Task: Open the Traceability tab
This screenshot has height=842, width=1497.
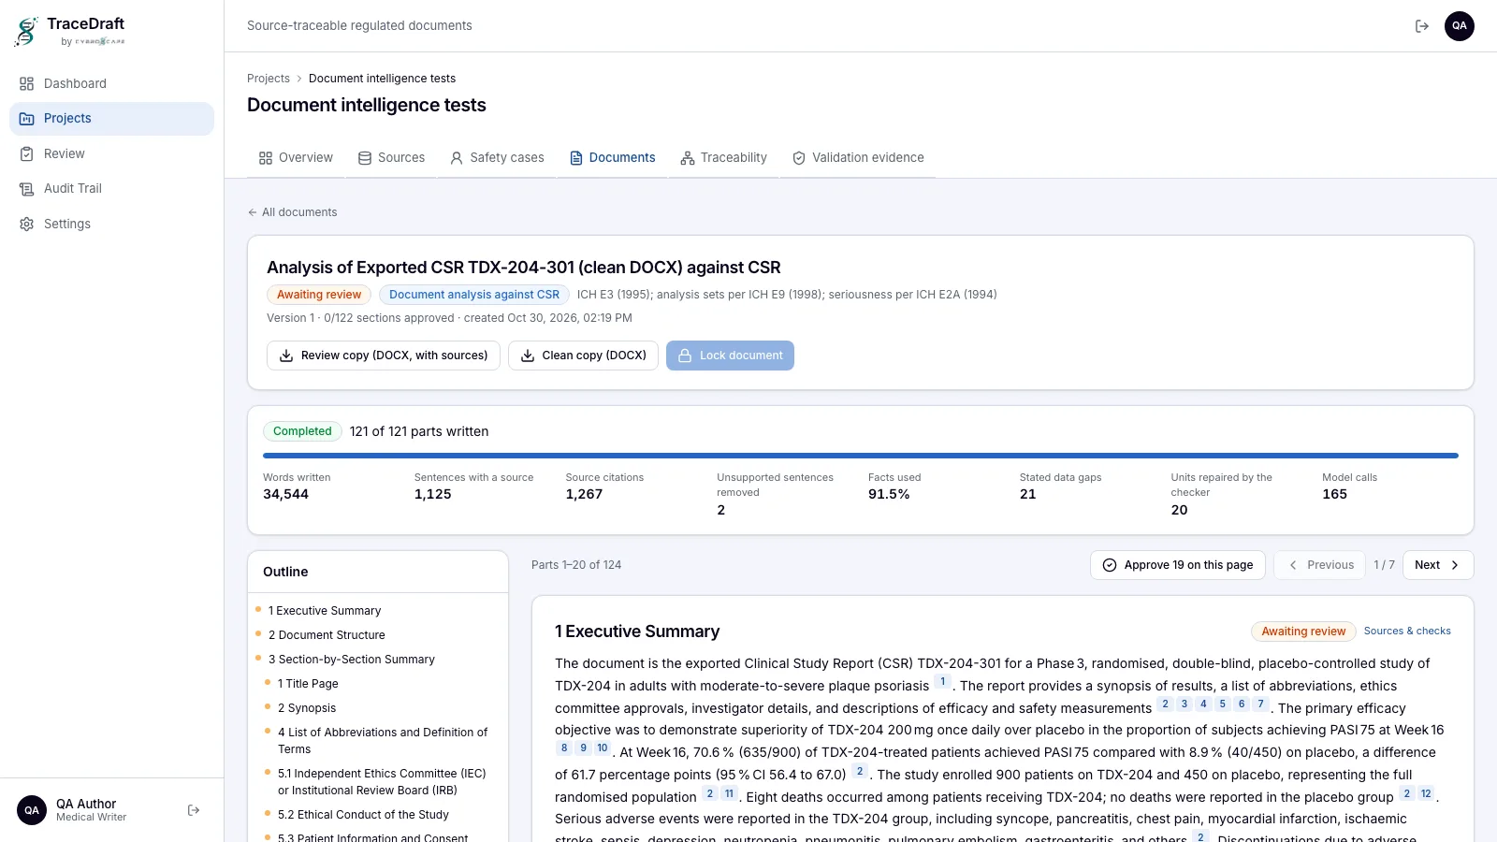Action: pos(724,158)
